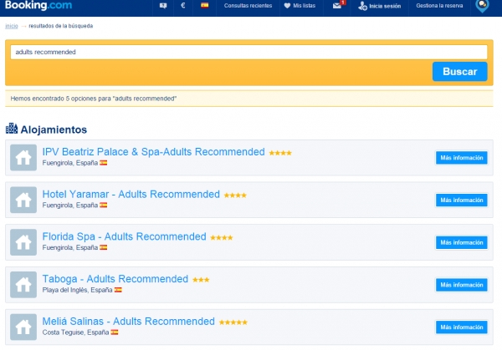
Task: Click the search text field
Action: [x=247, y=52]
